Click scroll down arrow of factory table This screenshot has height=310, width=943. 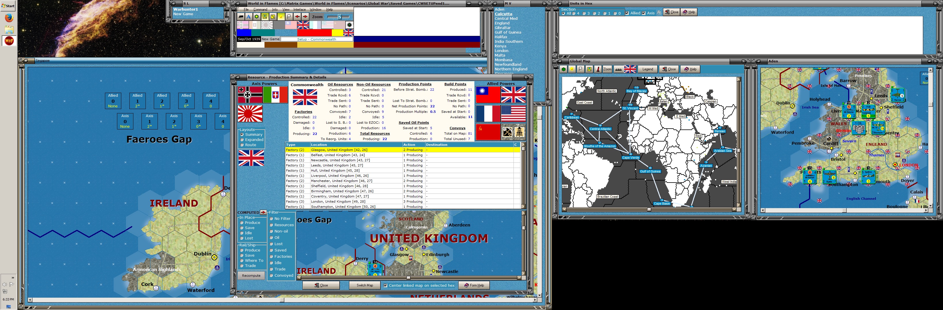coord(524,207)
